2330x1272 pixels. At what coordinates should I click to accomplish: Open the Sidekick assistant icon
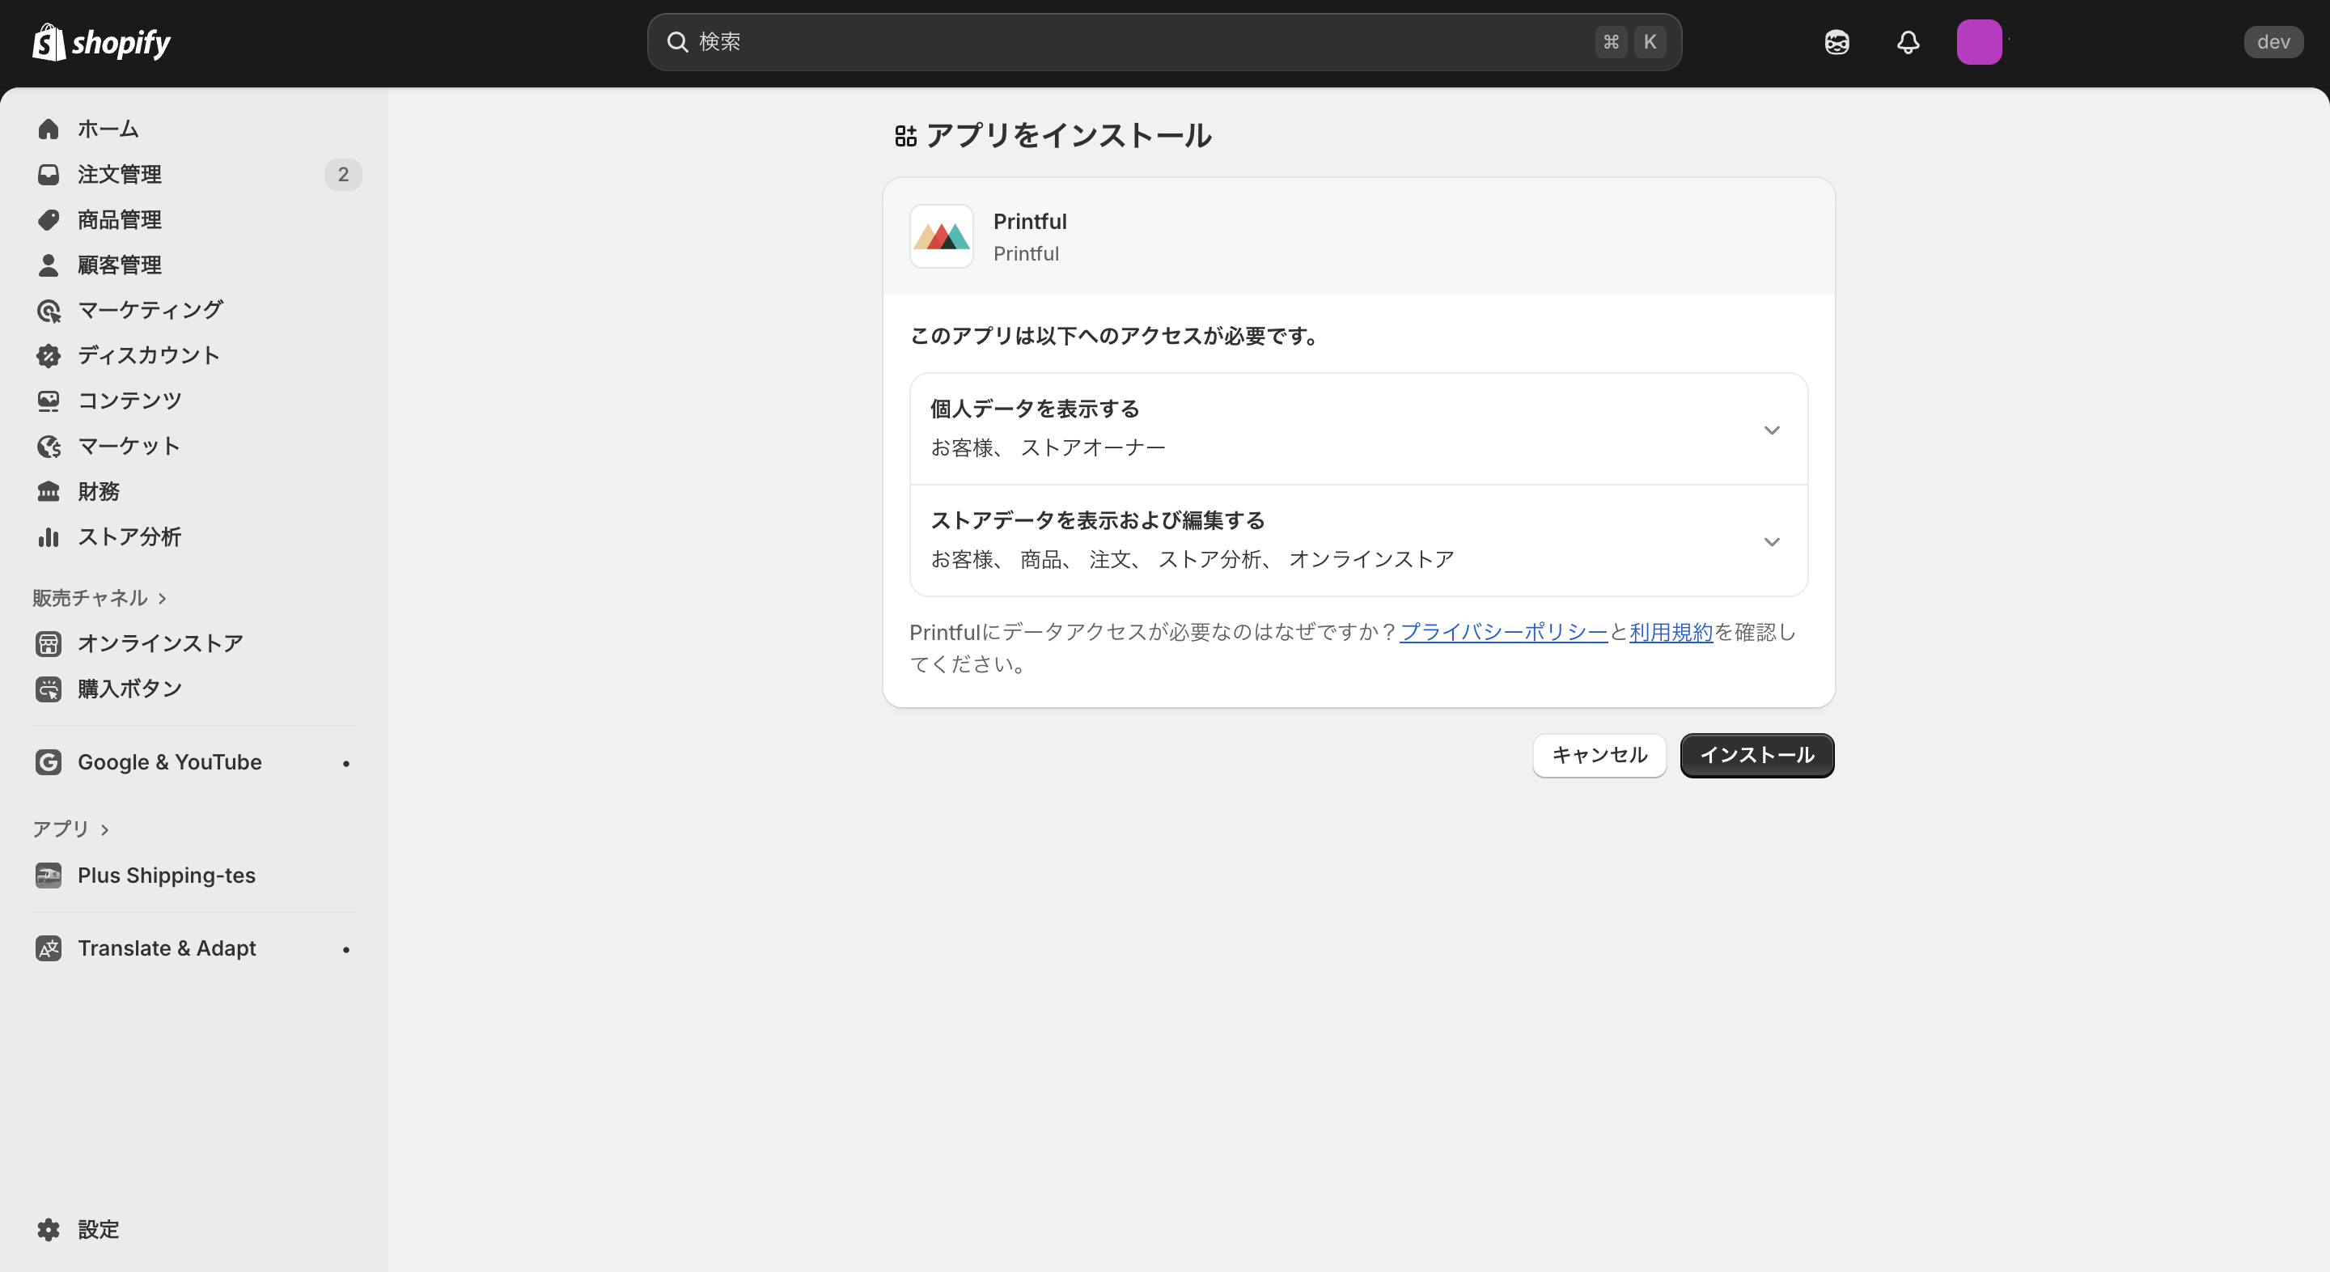[1836, 41]
